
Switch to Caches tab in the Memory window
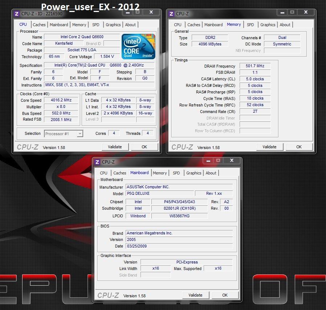click(x=194, y=25)
